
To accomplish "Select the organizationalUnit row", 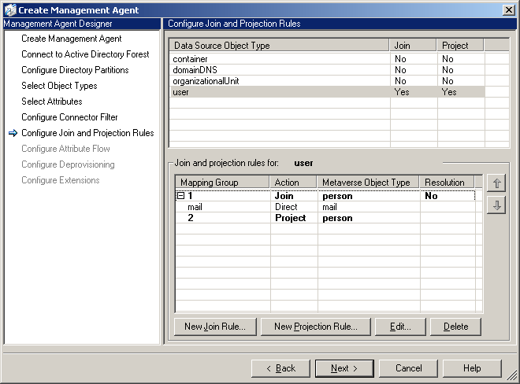I will pos(207,81).
